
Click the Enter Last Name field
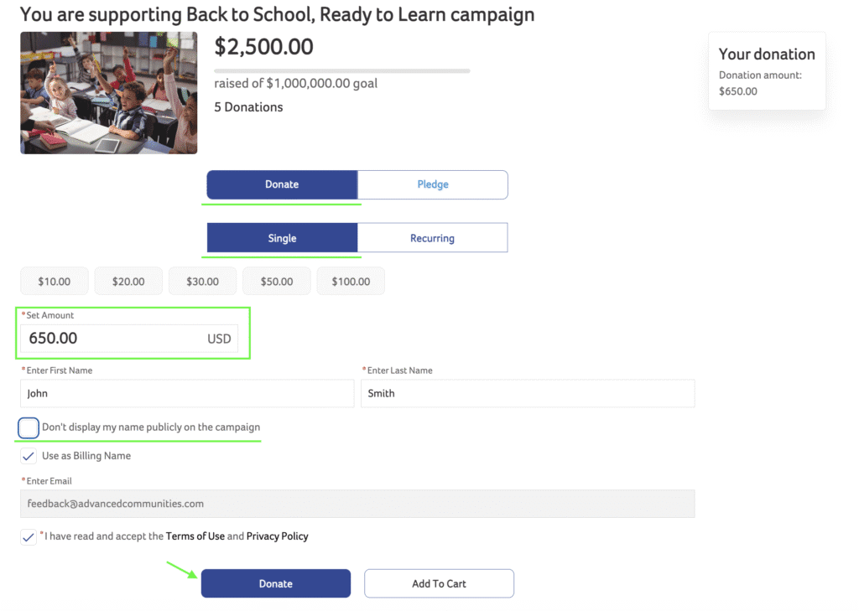[x=527, y=393]
